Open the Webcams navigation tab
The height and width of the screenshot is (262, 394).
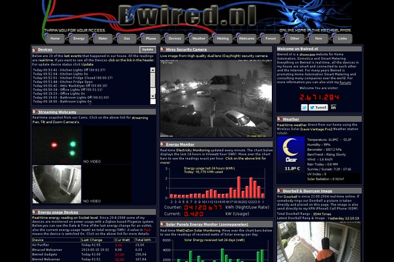[x=247, y=39]
